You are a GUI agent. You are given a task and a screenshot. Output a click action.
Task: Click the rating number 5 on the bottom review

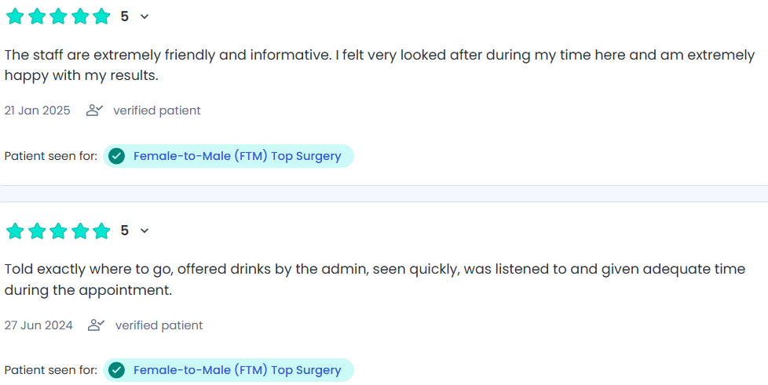pos(125,231)
